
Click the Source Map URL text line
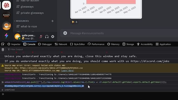[32, 71]
